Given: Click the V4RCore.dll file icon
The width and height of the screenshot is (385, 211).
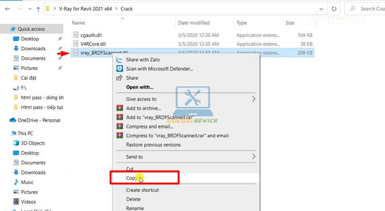Looking at the screenshot, I should [x=76, y=44].
